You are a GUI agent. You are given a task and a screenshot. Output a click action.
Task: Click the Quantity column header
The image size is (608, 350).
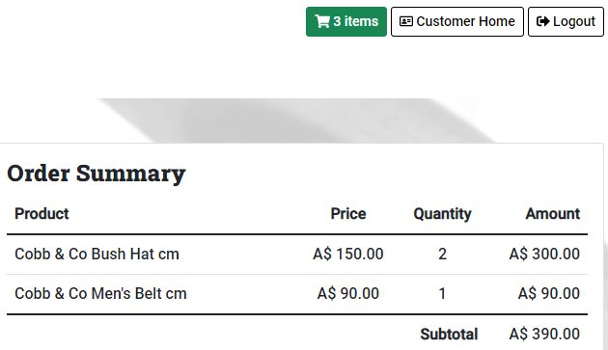point(442,214)
